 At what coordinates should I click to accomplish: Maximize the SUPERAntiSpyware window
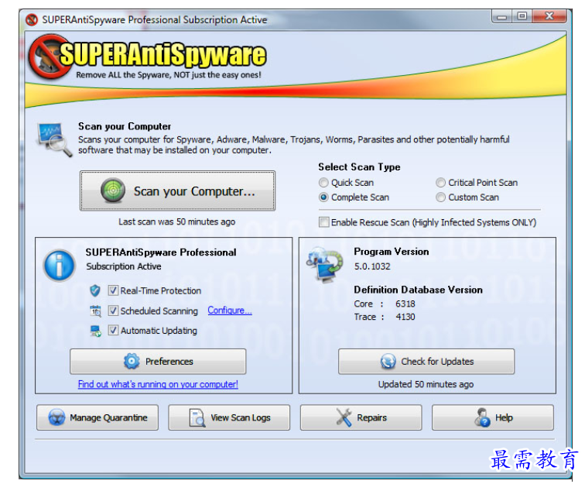522,16
